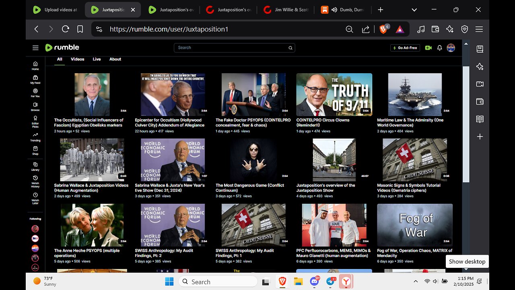This screenshot has height=290, width=515.
Task: Open Leo AI sparkle icon in toolbar
Action: coord(450,29)
